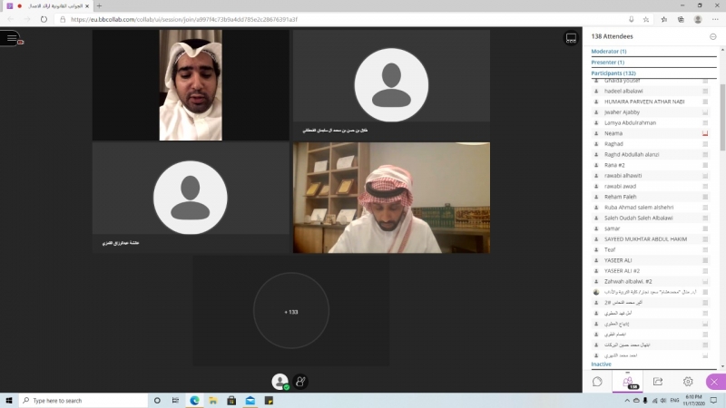
Task: Open the Share Content panel
Action: 658,382
